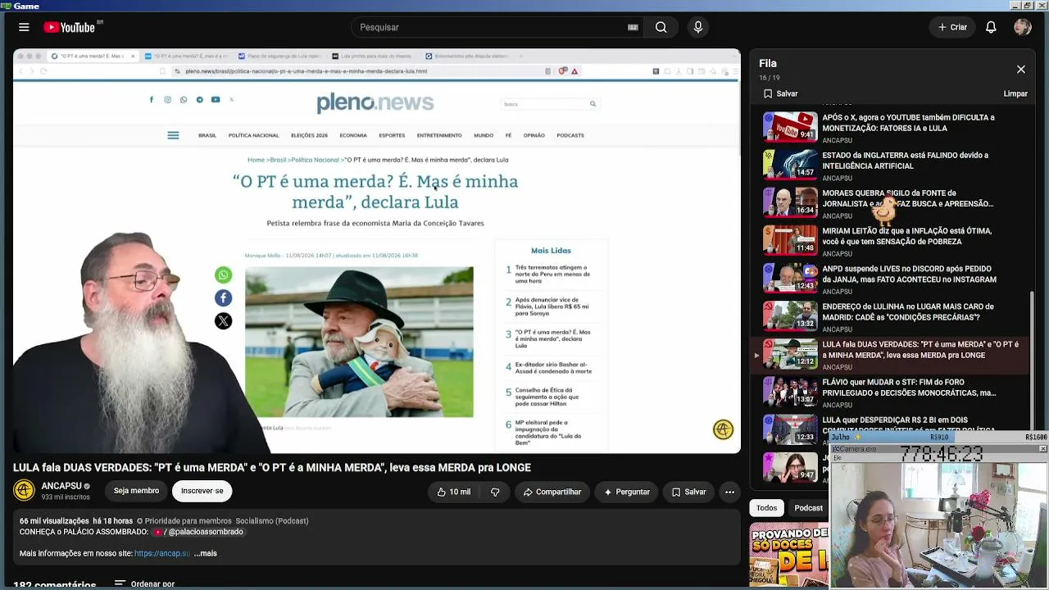Click the Perguntar button

[x=627, y=492]
